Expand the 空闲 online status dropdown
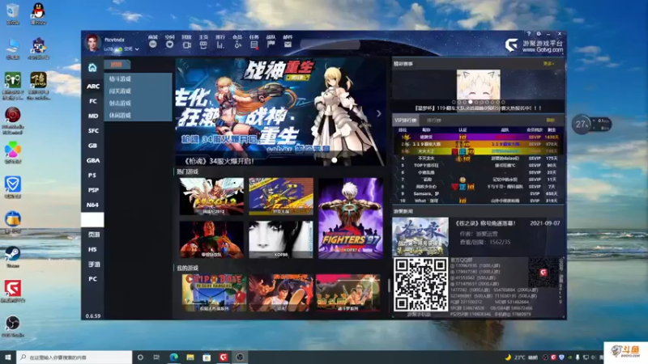The image size is (648, 364). point(131,49)
